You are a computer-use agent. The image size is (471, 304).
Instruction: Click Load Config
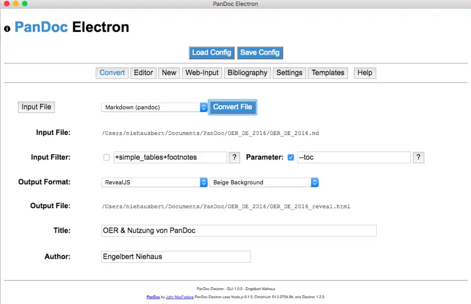click(x=211, y=53)
